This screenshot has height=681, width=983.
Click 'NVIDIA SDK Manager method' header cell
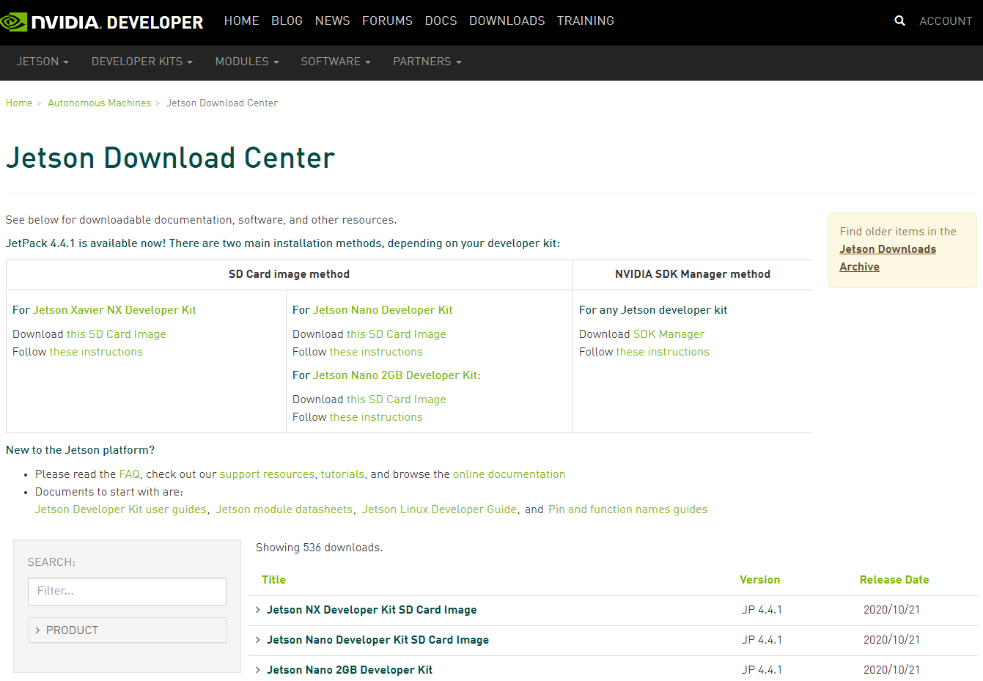pos(693,274)
